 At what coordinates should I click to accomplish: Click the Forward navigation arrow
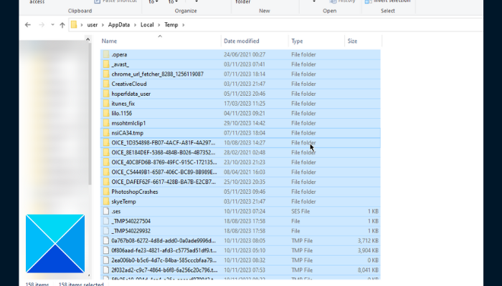click(x=43, y=25)
